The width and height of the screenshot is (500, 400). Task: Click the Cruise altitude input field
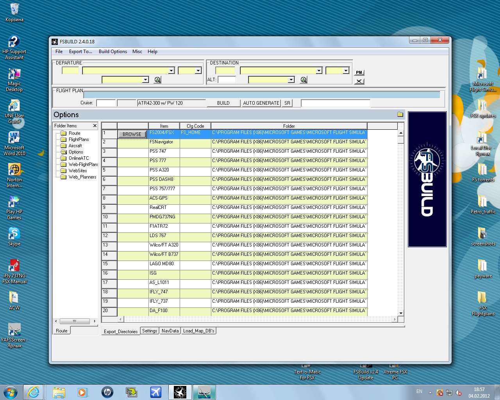coord(106,103)
